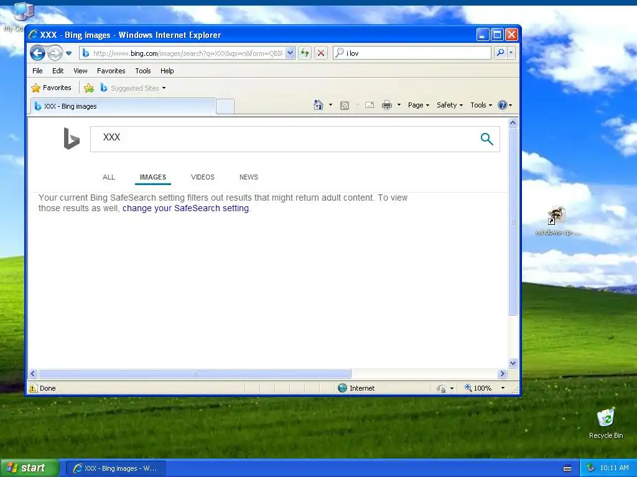Click 'change your SafeSearch setting' link
The image size is (637, 477).
(x=185, y=208)
